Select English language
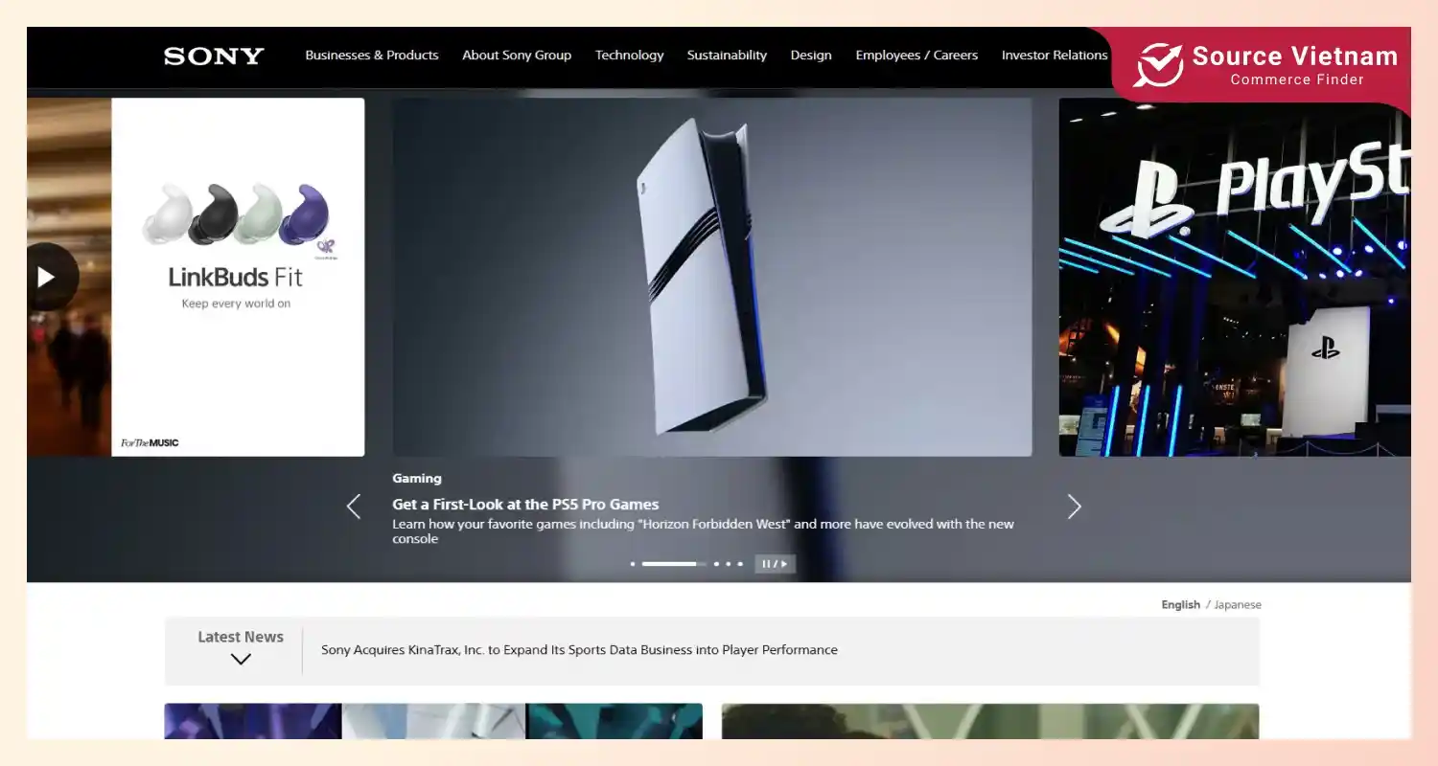Viewport: 1438px width, 766px height. 1180,604
